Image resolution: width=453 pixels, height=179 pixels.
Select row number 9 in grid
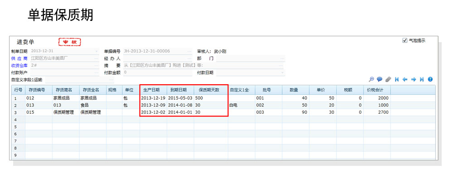pos(18,155)
